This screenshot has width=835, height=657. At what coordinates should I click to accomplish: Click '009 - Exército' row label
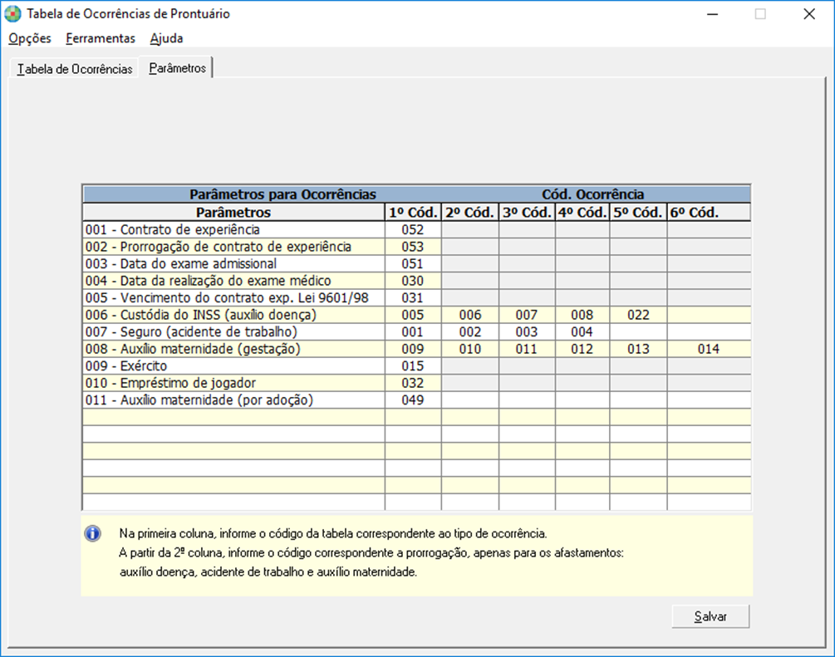(233, 365)
